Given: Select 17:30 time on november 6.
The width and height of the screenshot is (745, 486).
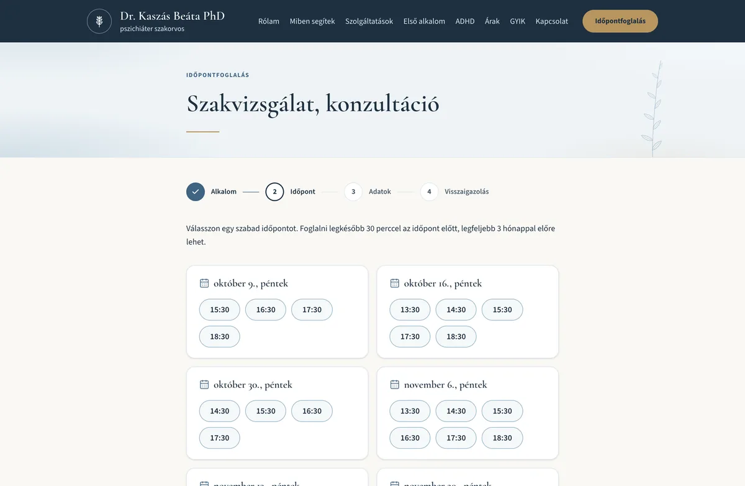Looking at the screenshot, I should [x=456, y=438].
